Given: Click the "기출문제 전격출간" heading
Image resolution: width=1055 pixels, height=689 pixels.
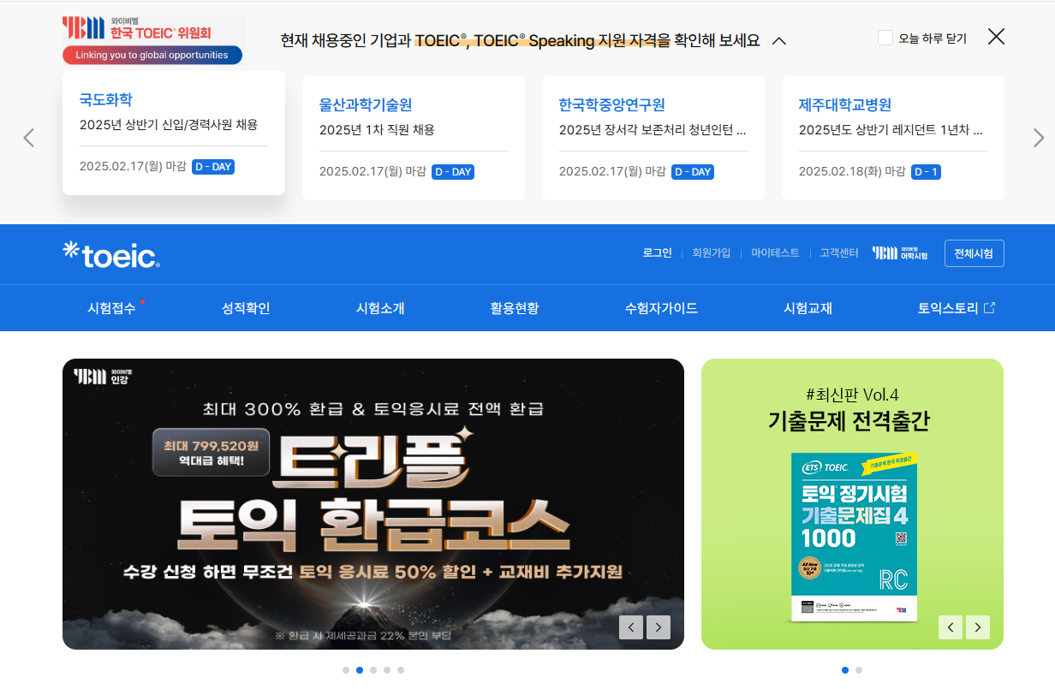Looking at the screenshot, I should click(x=849, y=421).
